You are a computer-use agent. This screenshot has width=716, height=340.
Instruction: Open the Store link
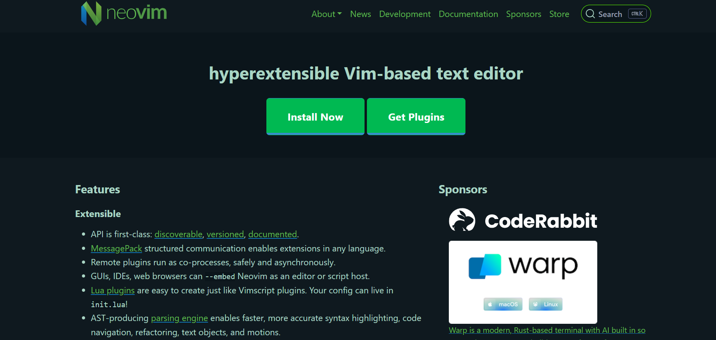coord(559,14)
